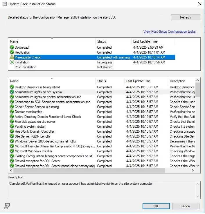Screen dimensions: 205x214
Task: Click down arrow of Description box scrollbar
Action: (197, 196)
